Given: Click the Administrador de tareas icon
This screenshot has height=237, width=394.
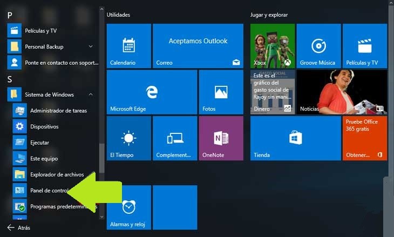Looking at the screenshot, I should coord(19,111).
